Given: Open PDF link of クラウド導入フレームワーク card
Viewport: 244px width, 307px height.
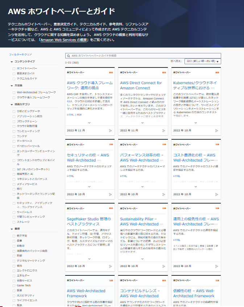Looking at the screenshot, I should coord(79,115).
